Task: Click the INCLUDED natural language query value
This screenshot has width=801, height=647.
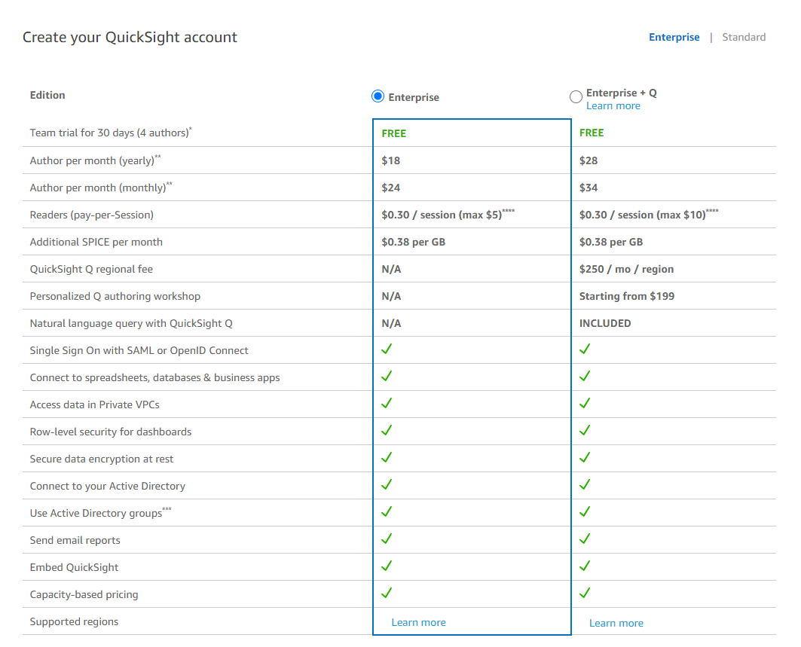Action: [x=605, y=323]
